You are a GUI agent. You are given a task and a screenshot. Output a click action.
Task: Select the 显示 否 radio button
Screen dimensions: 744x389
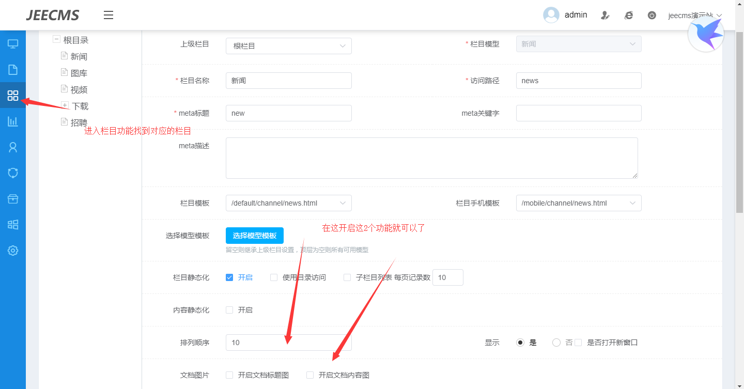pos(556,343)
